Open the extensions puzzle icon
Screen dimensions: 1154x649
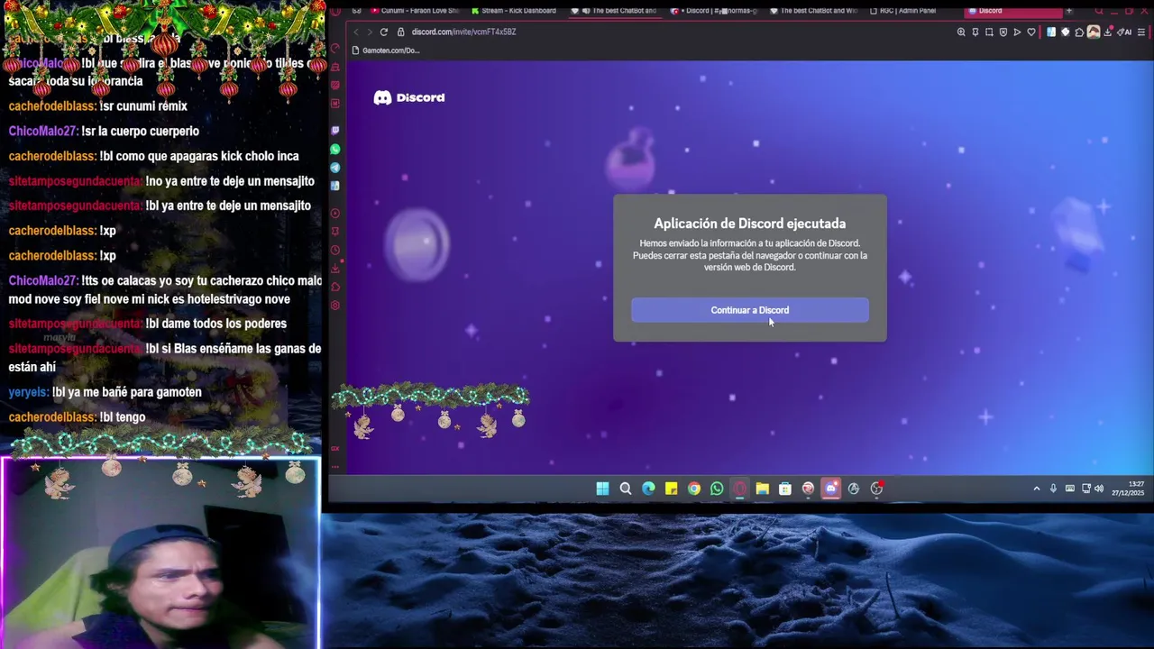point(1079,32)
